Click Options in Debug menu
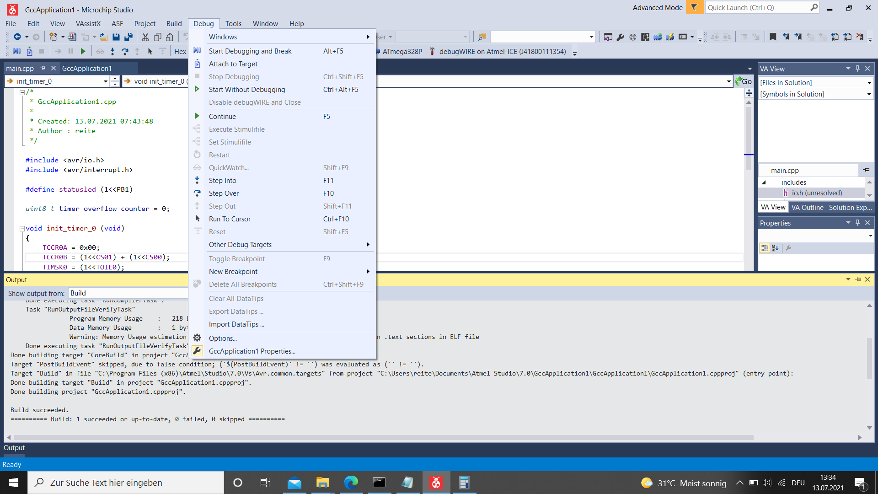The width and height of the screenshot is (878, 494). click(x=289, y=338)
